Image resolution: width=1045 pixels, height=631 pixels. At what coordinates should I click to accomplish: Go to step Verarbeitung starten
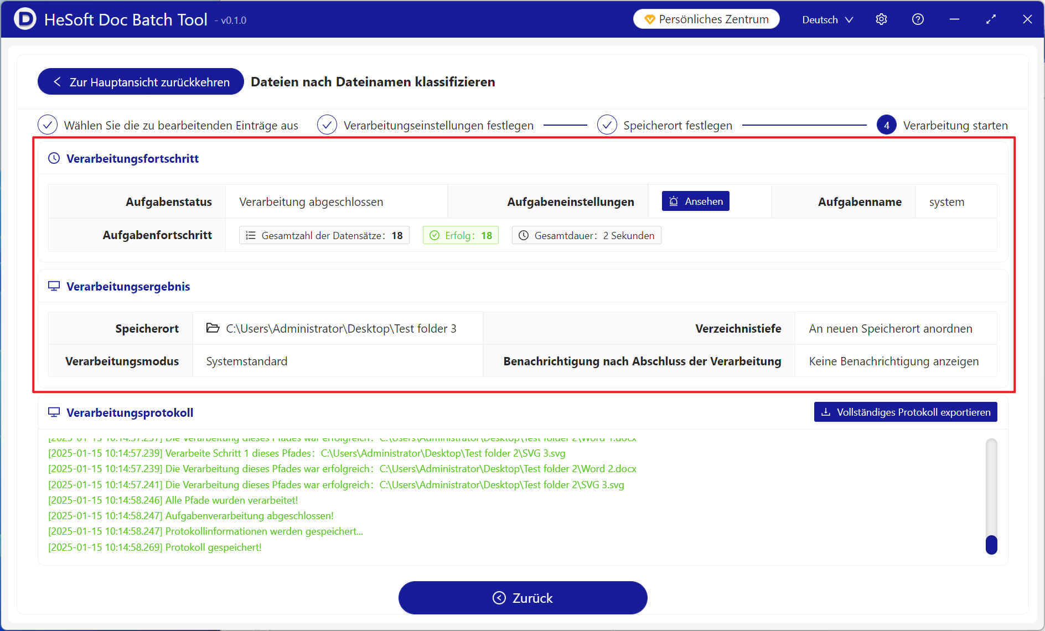[955, 126]
